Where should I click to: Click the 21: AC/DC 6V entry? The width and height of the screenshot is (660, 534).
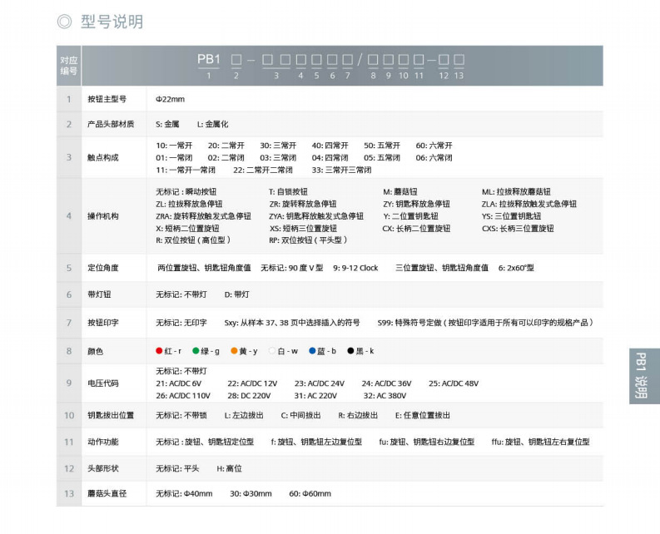pos(178,383)
